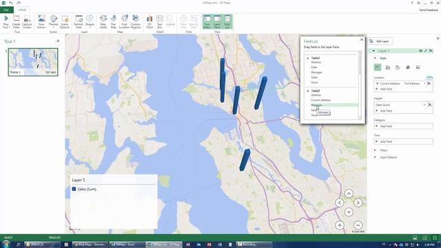This screenshot has height=248, width=441.
Task: Click Add Field under Time
Action: 403,142
